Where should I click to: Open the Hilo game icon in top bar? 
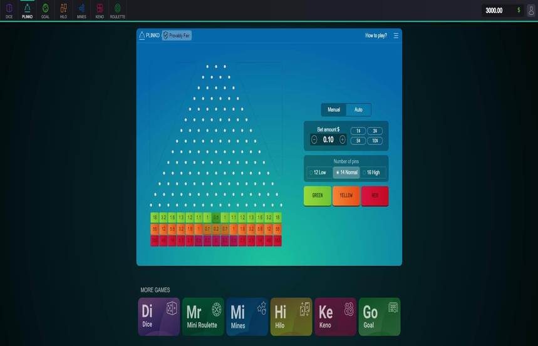(63, 11)
